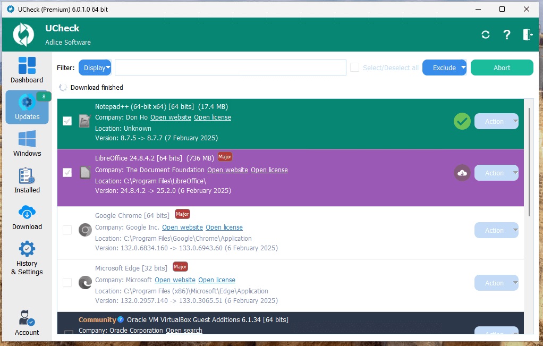The image size is (543, 346).
Task: Open the Action dropdown for LibreOffice
Action: [496, 173]
